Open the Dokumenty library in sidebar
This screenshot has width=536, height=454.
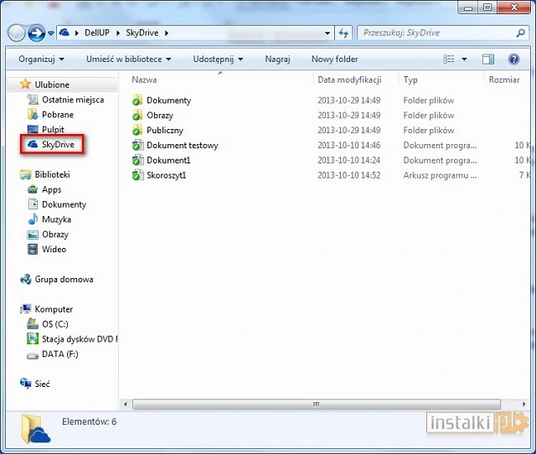[64, 204]
